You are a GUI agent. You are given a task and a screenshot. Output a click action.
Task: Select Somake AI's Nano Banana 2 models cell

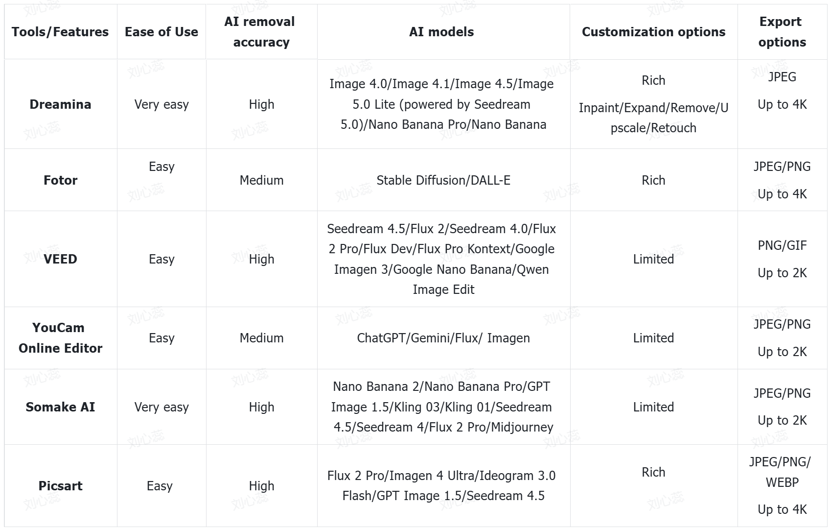pyautogui.click(x=443, y=407)
